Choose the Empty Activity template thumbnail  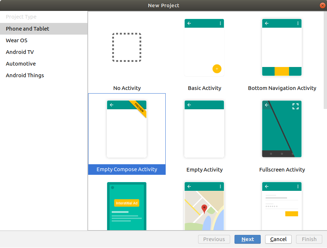pyautogui.click(x=204, y=129)
